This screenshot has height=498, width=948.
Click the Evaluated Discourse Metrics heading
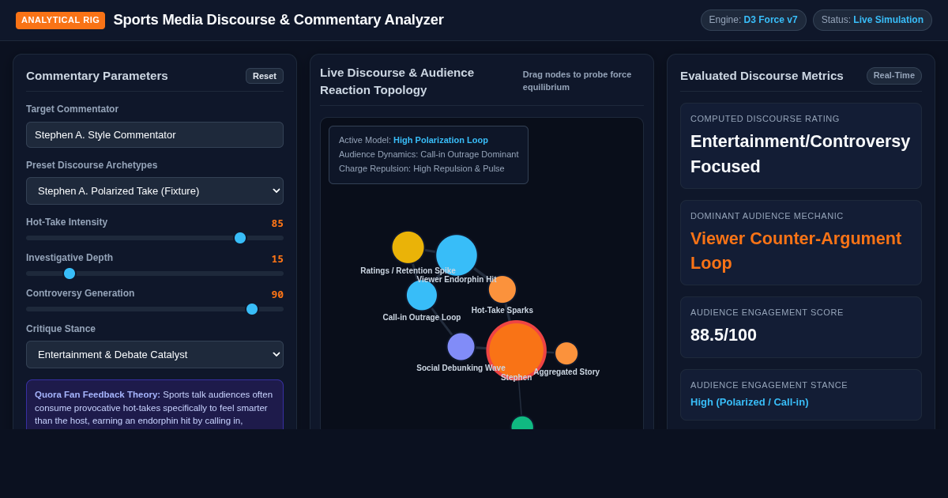point(762,76)
